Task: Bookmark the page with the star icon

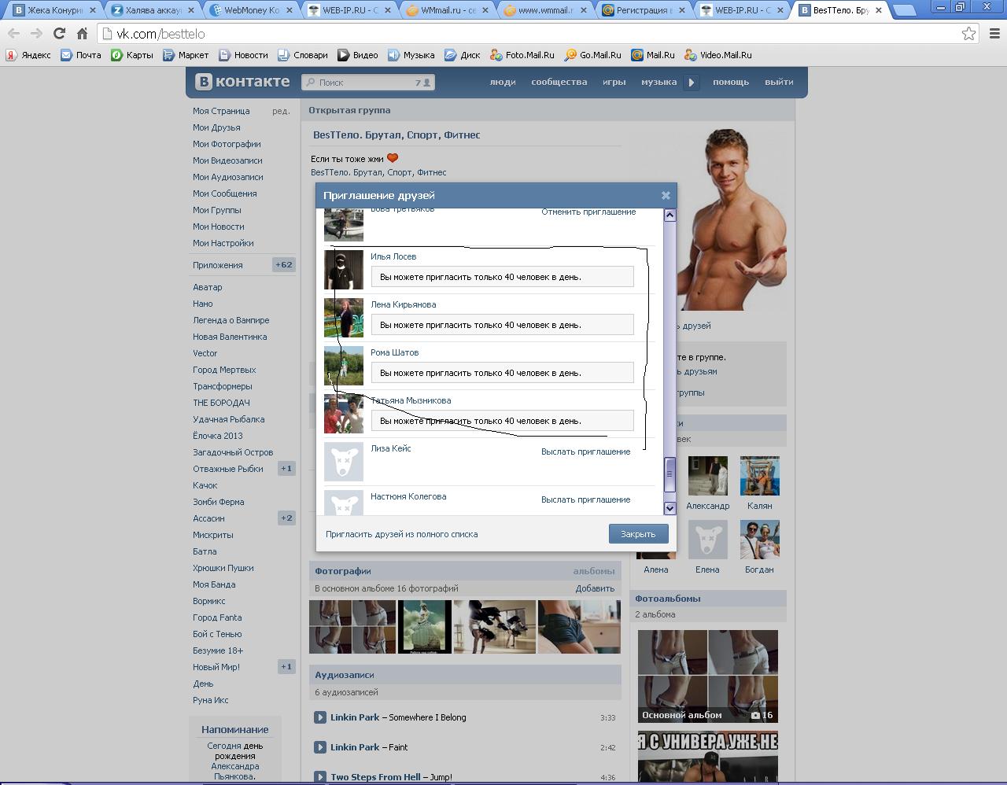Action: 969,34
